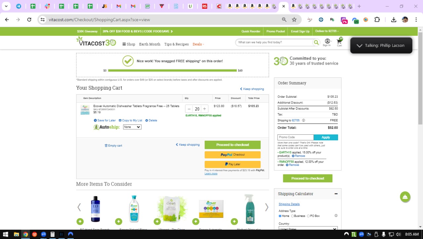This screenshot has height=239, width=423.
Task: Show previous items in More Items To Consider
Action: point(79,207)
